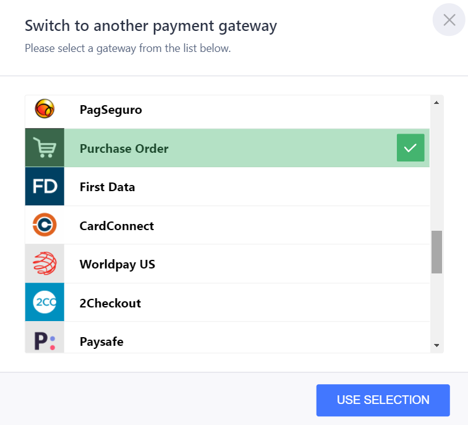Click the PagSeguro logo icon
Viewport: 468px width, 425px height.
point(45,109)
